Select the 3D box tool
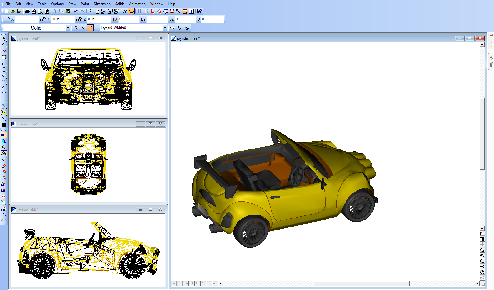This screenshot has width=494, height=290. pyautogui.click(x=4, y=57)
